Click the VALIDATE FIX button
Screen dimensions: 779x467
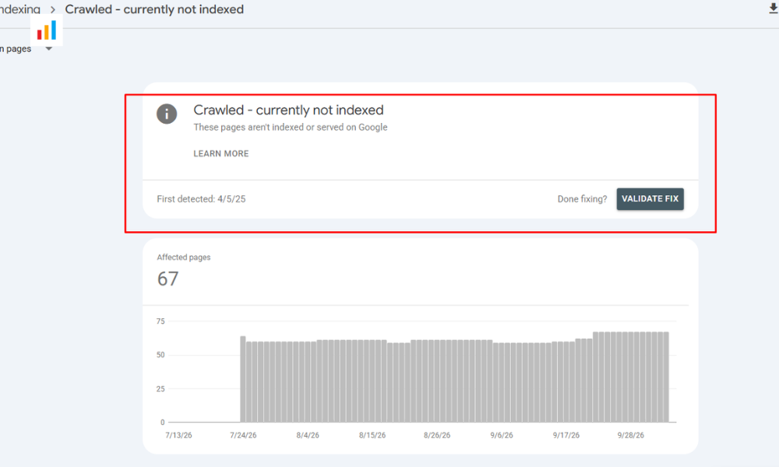[650, 199]
